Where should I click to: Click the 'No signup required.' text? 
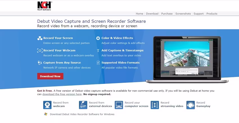coord(97,94)
